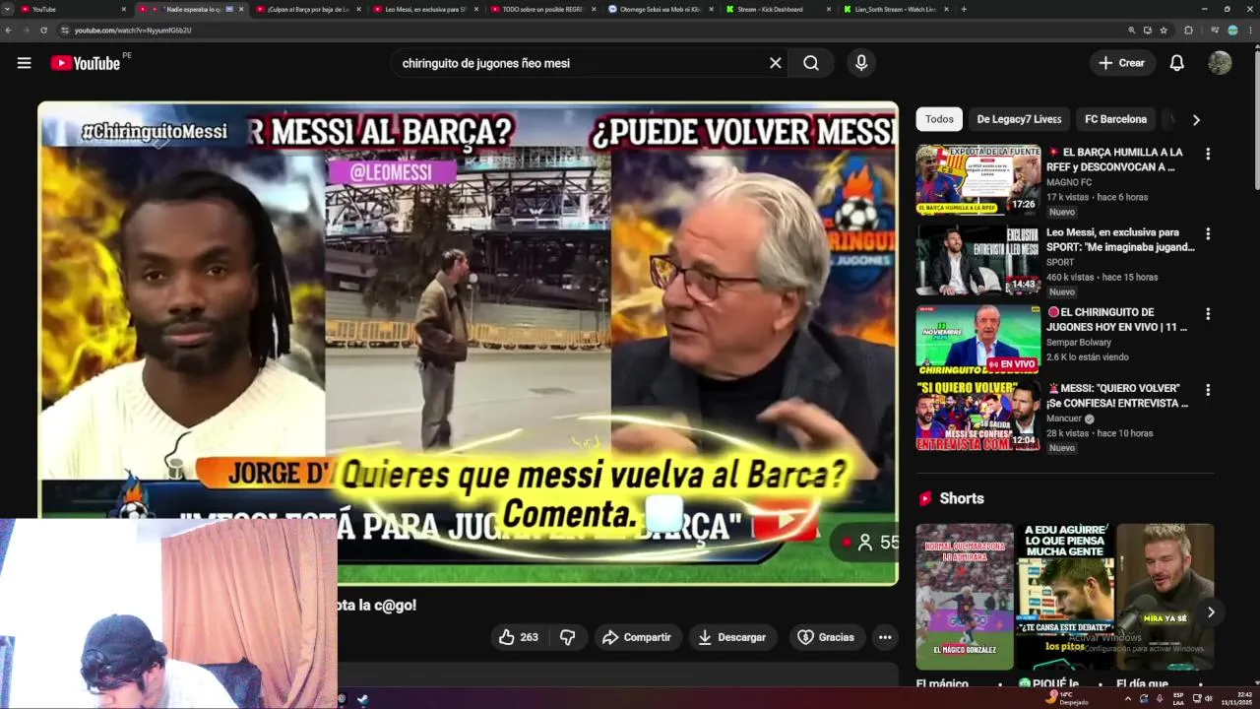Open MAGNO FC channel name
Viewport: 1260px width, 709px height.
[x=1069, y=182]
